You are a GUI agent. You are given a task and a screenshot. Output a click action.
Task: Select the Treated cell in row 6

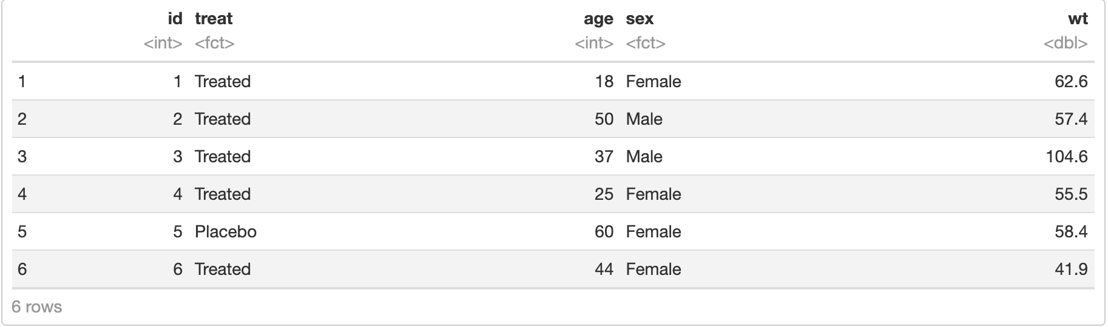point(223,269)
